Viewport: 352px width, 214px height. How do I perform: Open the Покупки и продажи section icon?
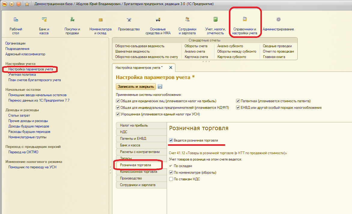point(72,20)
